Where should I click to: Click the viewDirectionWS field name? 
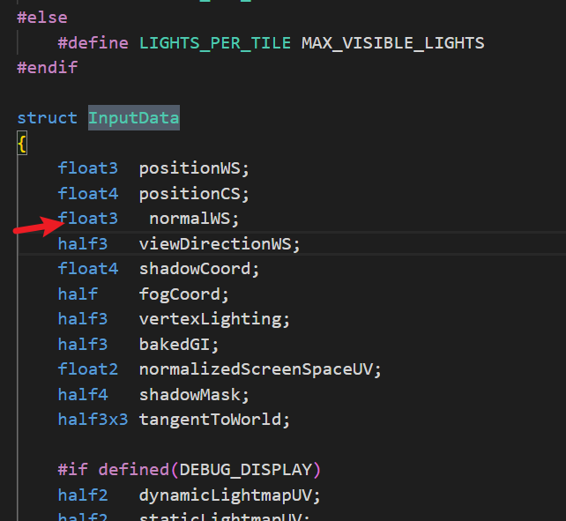coord(220,243)
